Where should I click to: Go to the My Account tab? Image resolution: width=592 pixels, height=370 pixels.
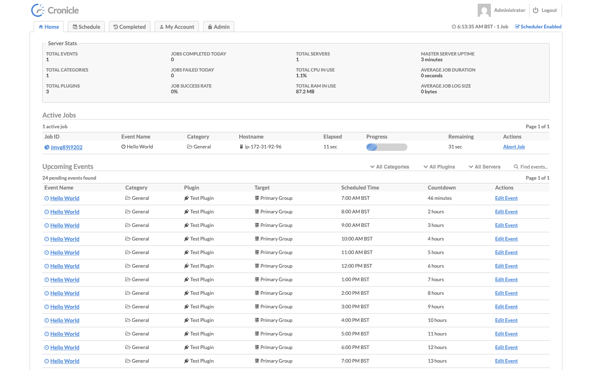(177, 27)
